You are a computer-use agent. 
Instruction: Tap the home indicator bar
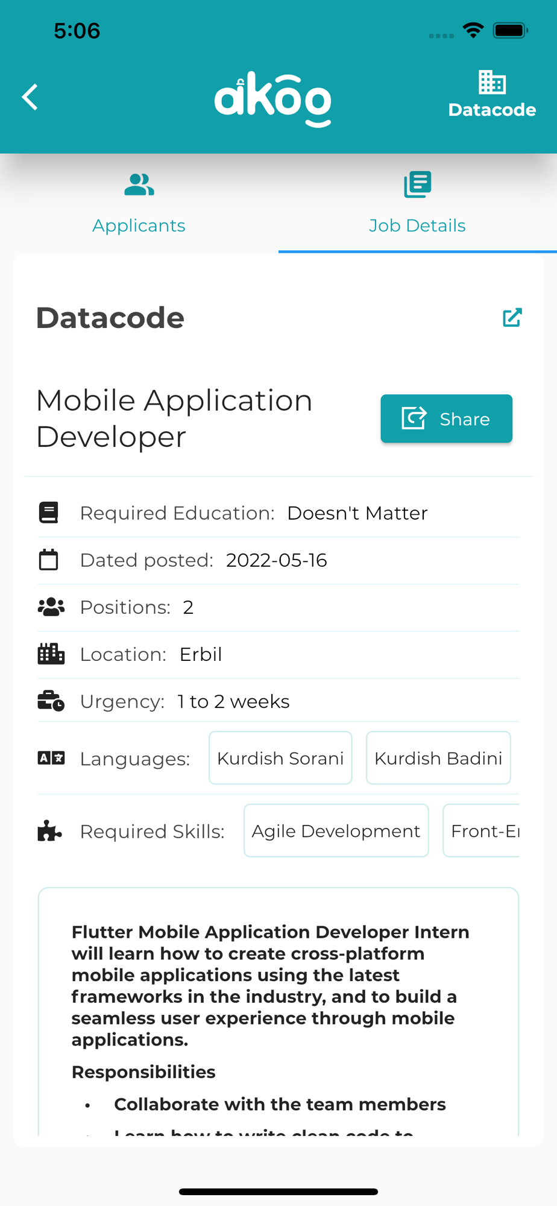pos(278,1192)
